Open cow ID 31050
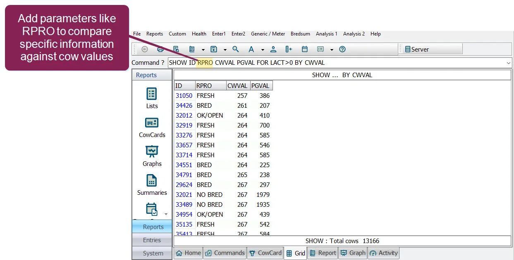This screenshot has height=260, width=514. pyautogui.click(x=184, y=95)
